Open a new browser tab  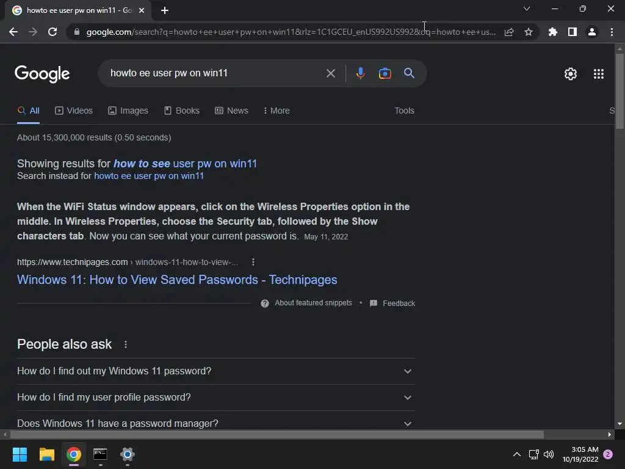click(165, 10)
